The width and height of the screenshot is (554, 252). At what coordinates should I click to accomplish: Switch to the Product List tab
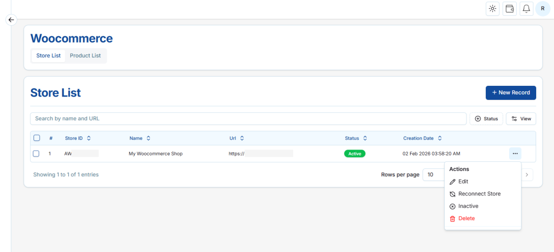point(85,56)
